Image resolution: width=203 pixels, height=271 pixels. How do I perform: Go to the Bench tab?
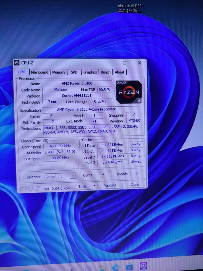tap(106, 72)
